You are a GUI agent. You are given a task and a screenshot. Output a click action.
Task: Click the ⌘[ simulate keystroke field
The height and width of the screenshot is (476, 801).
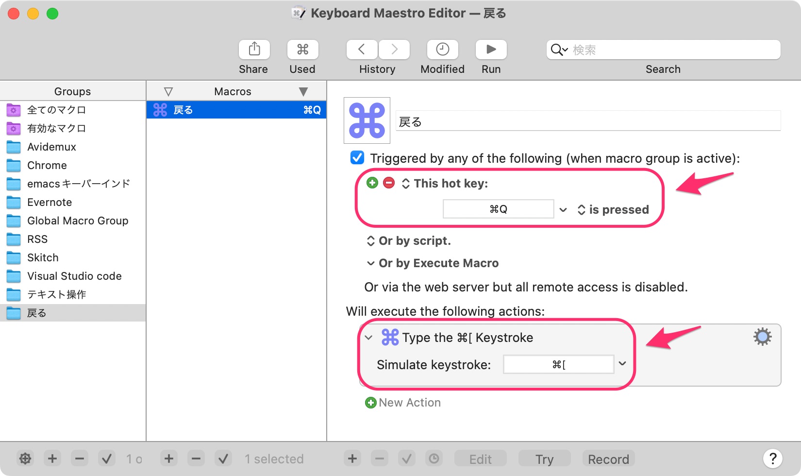click(x=559, y=364)
